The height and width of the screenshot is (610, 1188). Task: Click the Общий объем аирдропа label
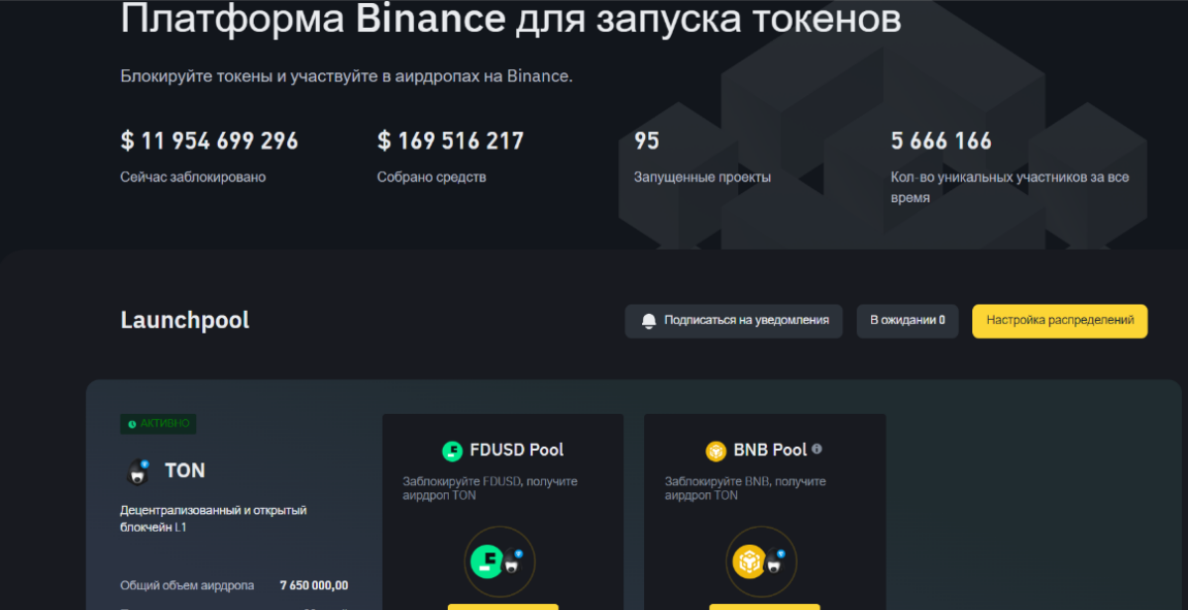[x=187, y=586]
